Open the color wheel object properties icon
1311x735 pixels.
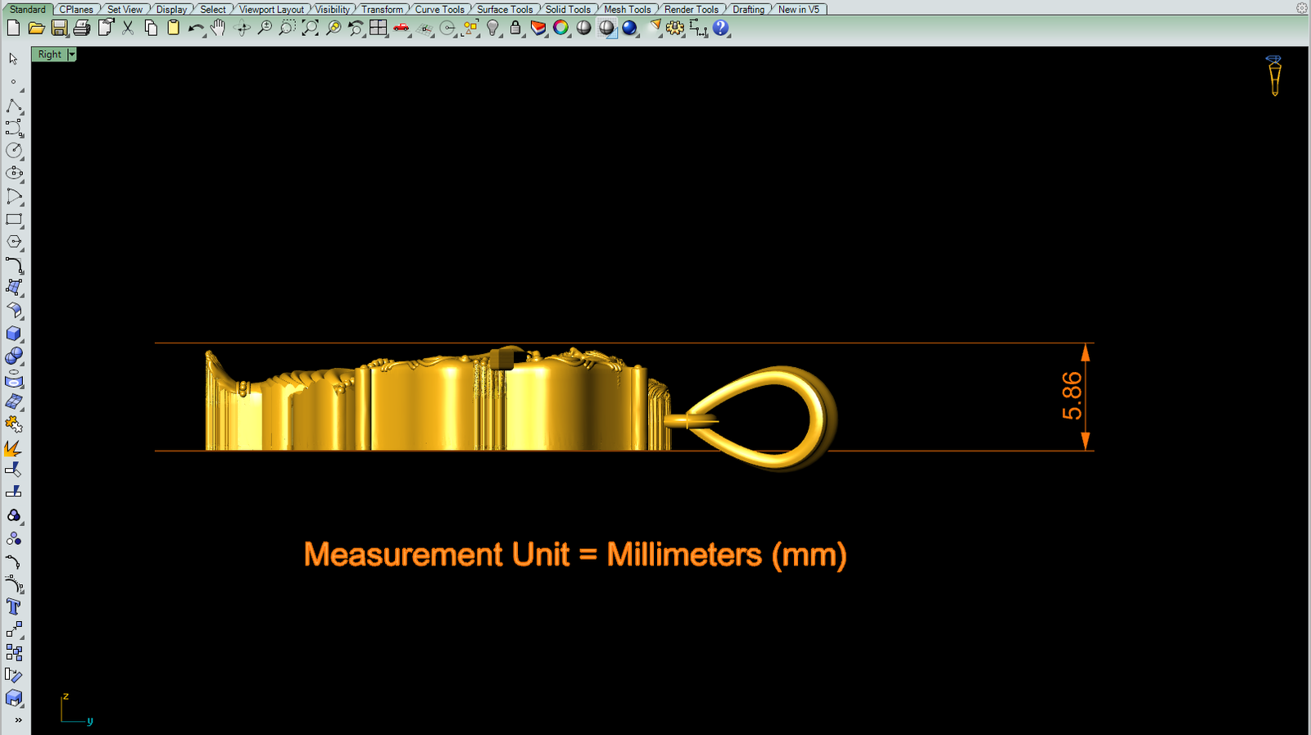(x=560, y=28)
